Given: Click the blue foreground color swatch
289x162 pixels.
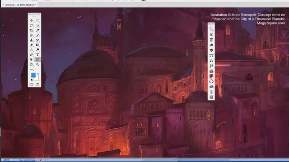Looking at the screenshot, I should click(x=33, y=75).
